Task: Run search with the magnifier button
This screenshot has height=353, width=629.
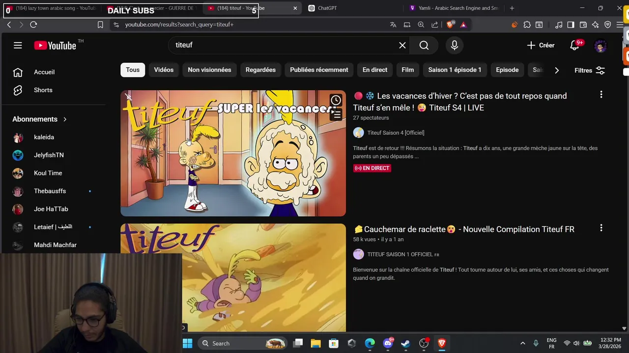Action: (x=424, y=45)
